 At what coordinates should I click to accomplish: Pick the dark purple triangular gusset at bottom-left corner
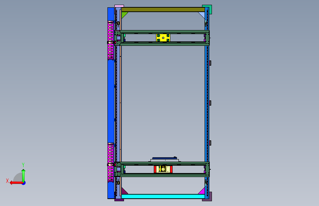point(124,191)
